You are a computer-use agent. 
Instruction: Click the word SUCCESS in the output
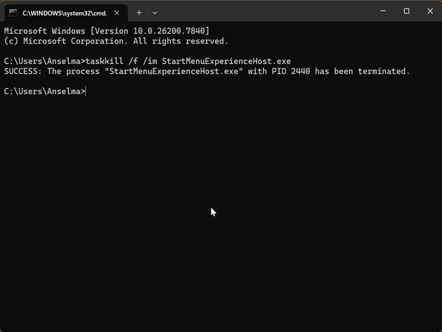[21, 71]
